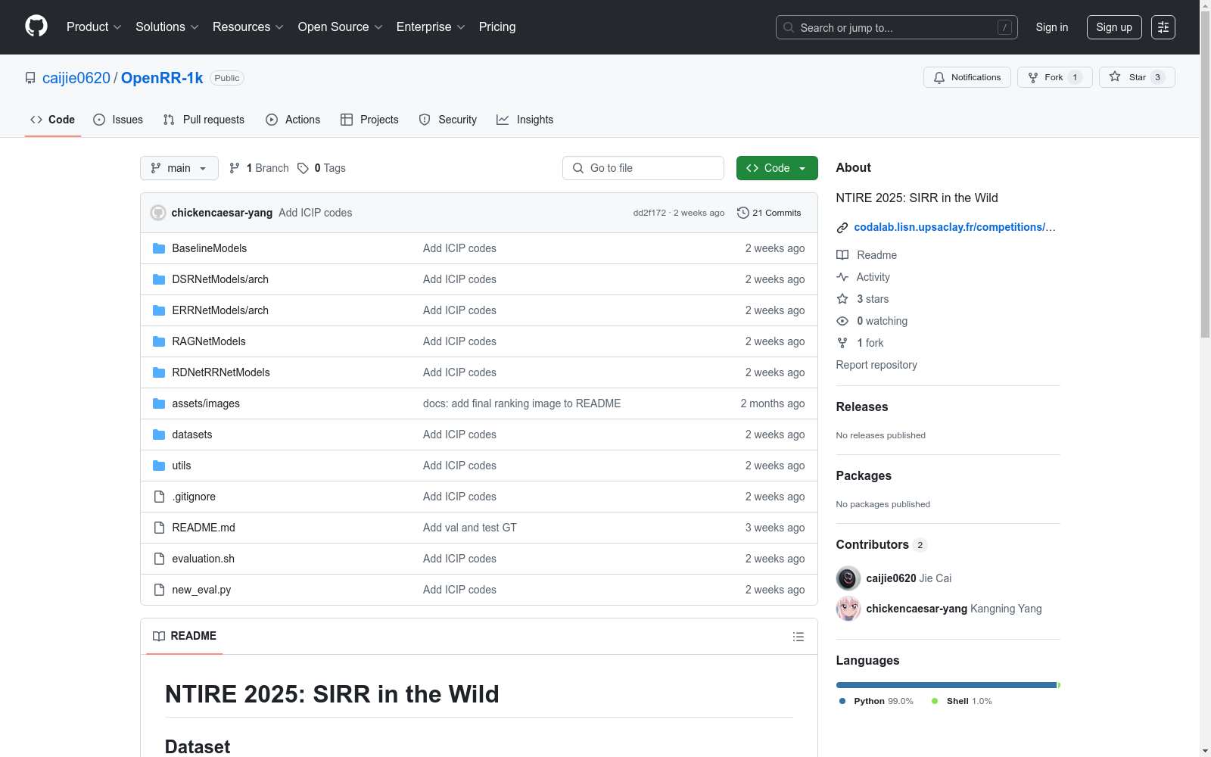Open the dd2f172 commit hash link
The width and height of the screenshot is (1211, 757).
coord(649,213)
